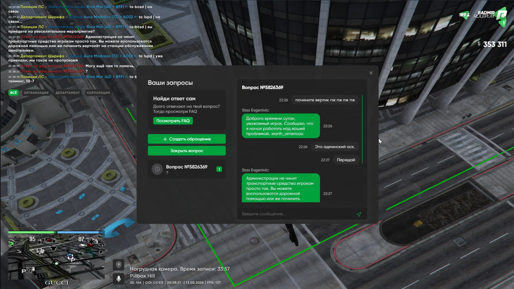This screenshot has height=289, width=514.
Task: Click the message 'почините вертик пж пж пж пж'
Action: 325,100
